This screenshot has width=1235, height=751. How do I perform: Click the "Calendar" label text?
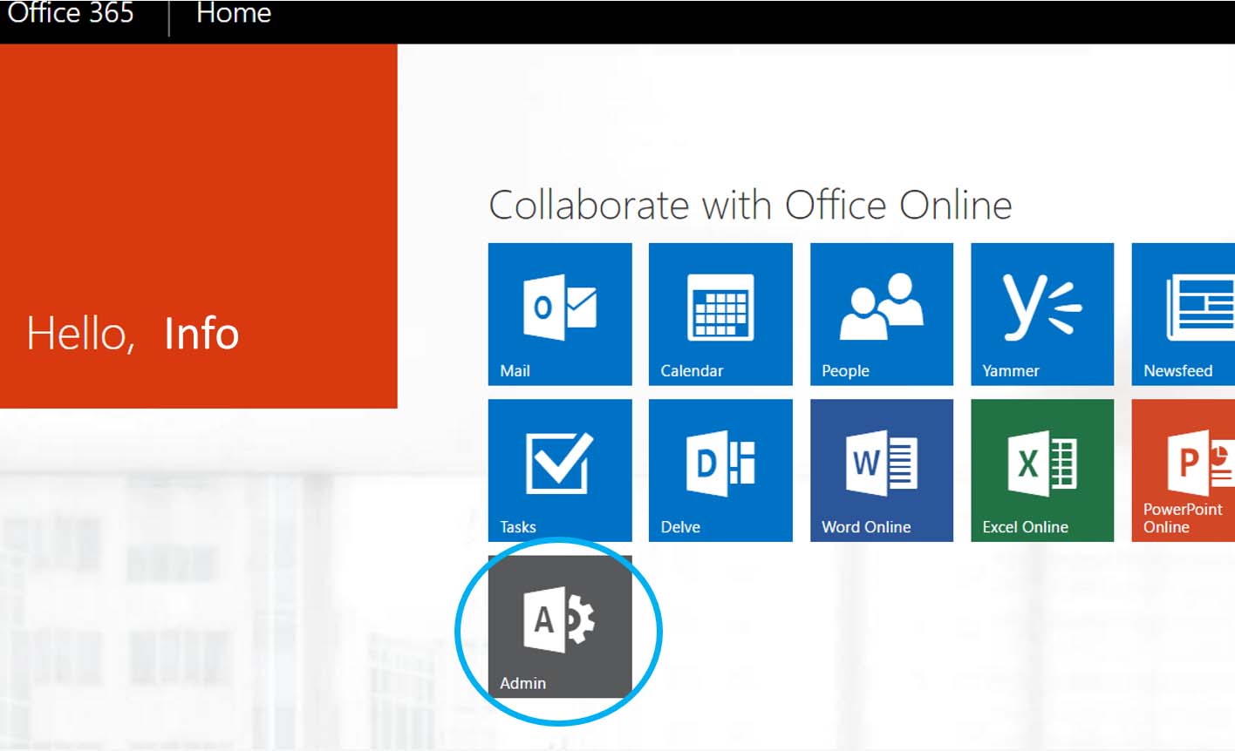(x=692, y=371)
